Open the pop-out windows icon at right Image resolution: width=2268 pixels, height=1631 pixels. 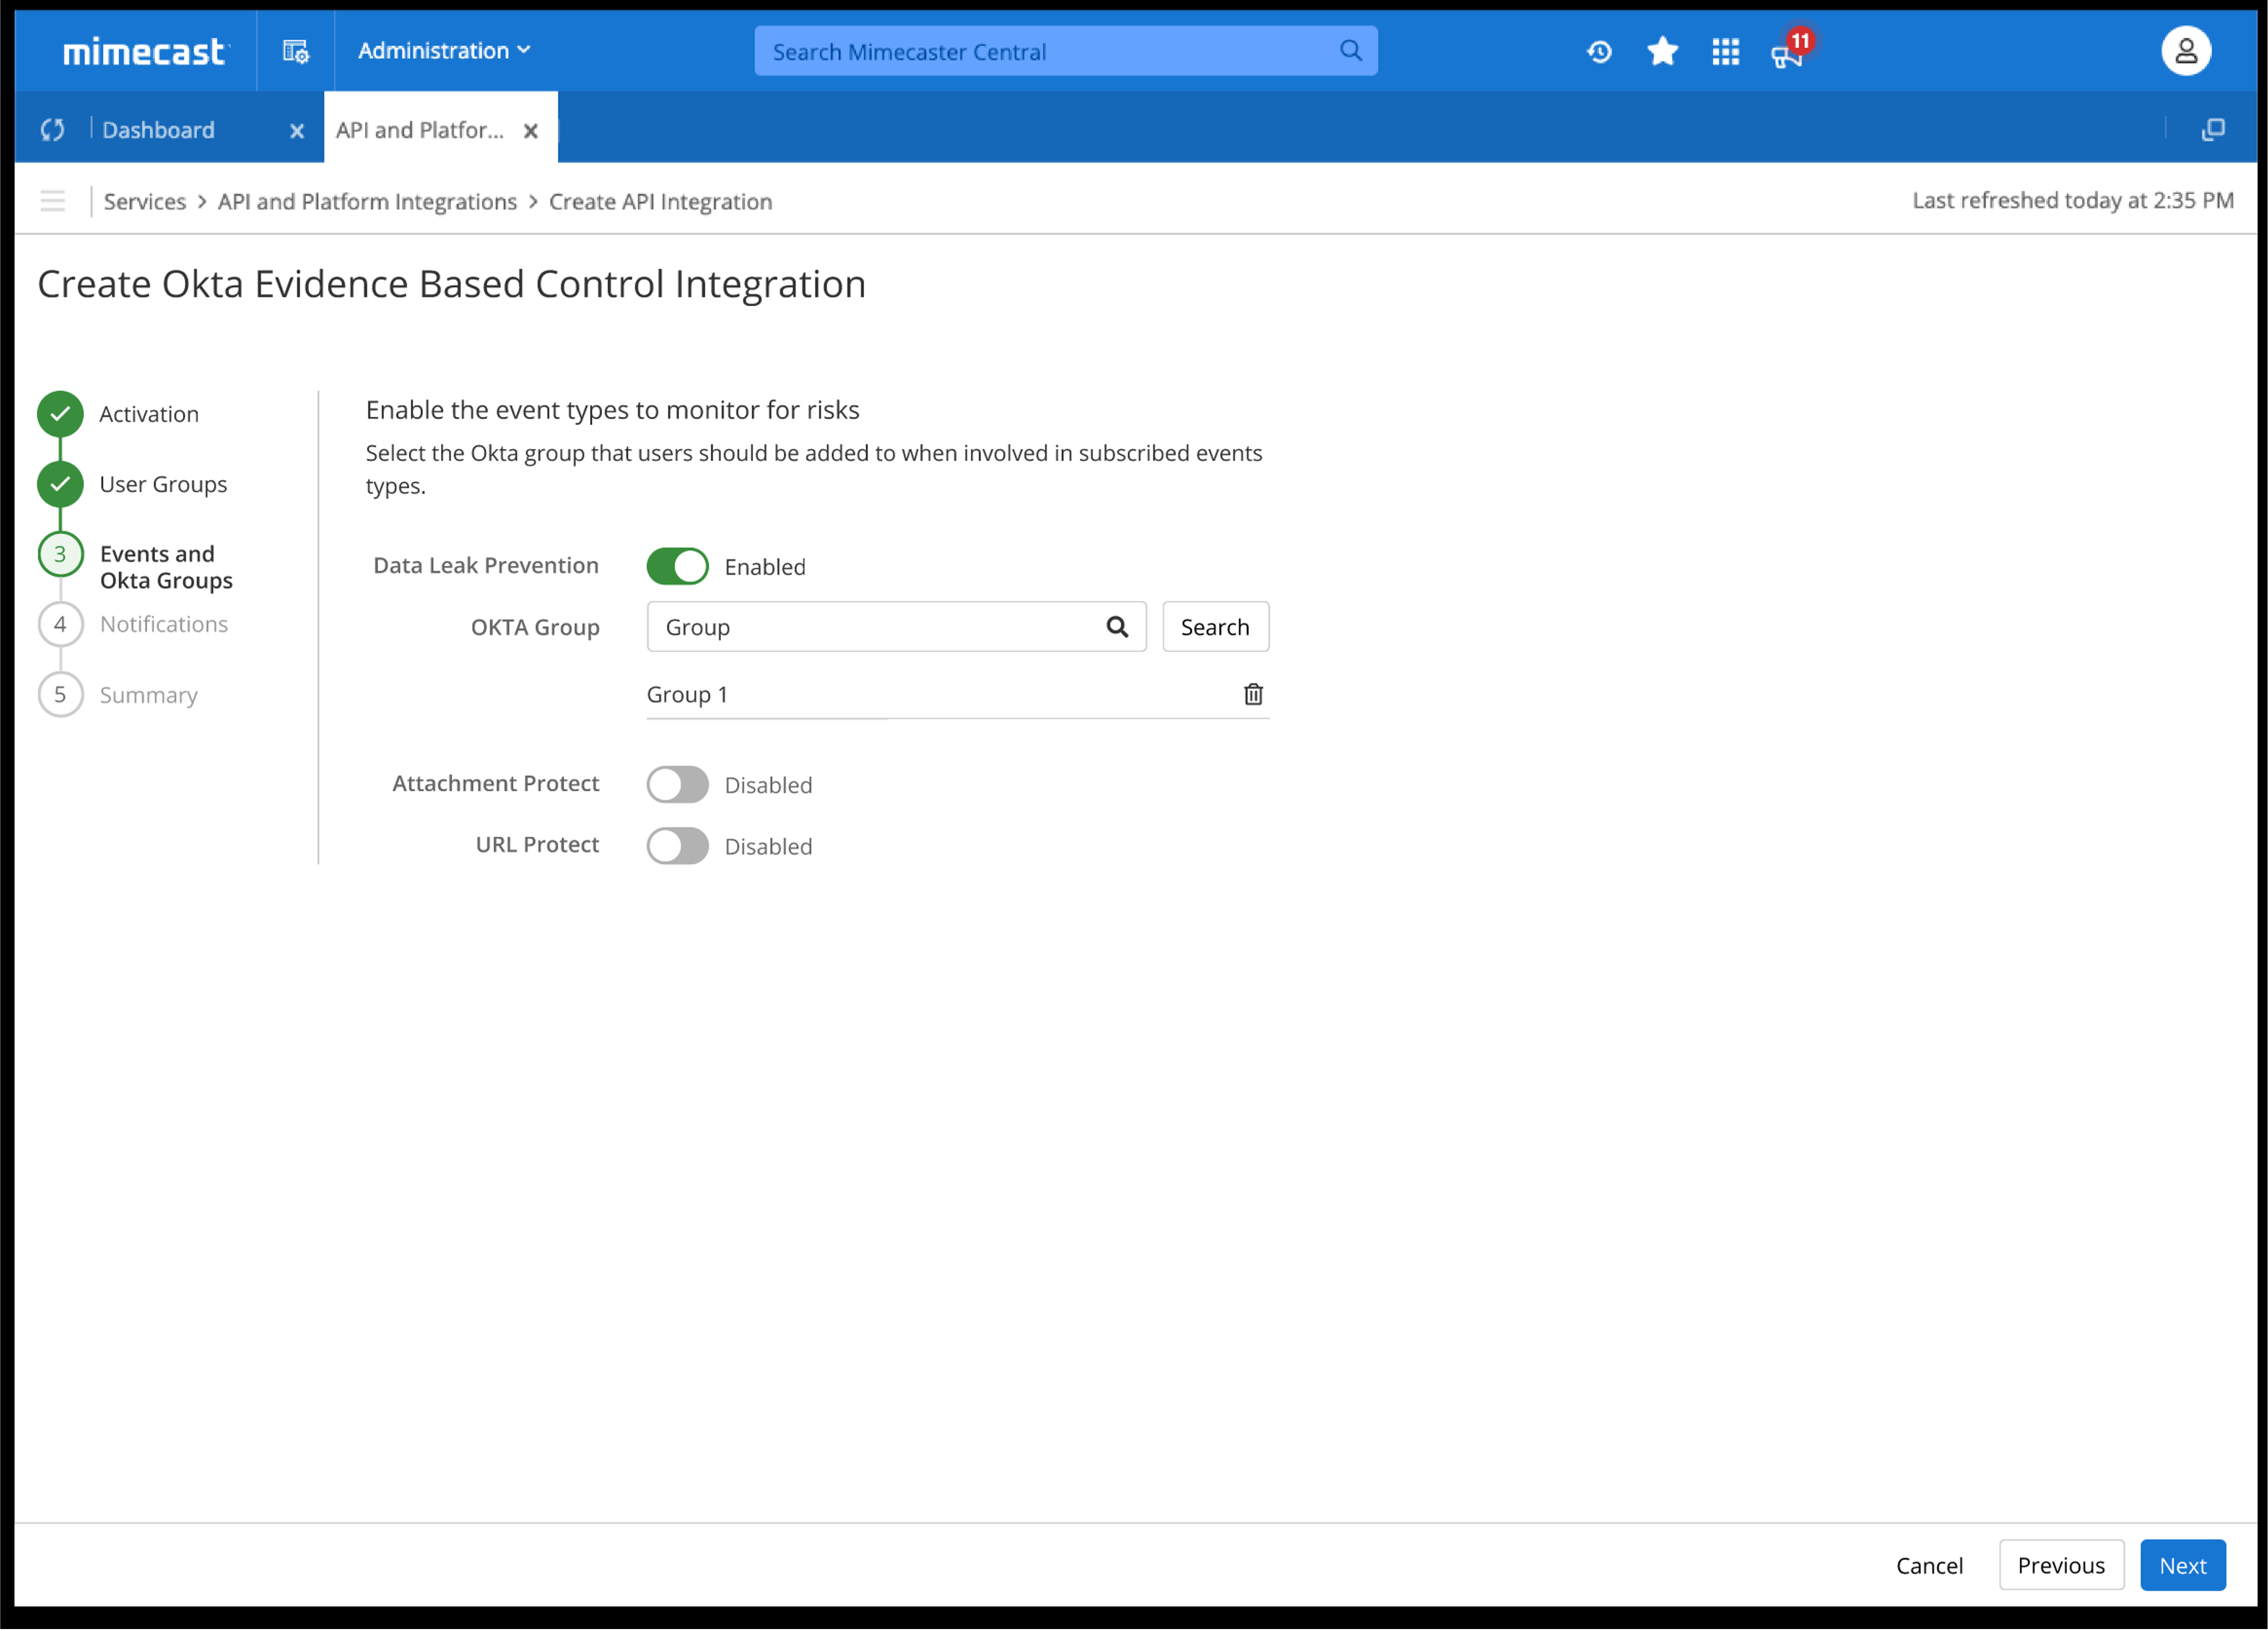point(2213,129)
